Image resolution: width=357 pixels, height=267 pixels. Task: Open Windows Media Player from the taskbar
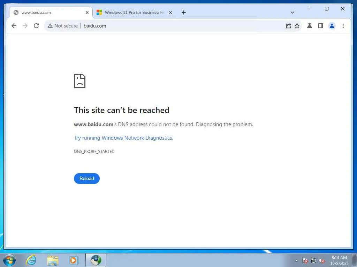74,260
